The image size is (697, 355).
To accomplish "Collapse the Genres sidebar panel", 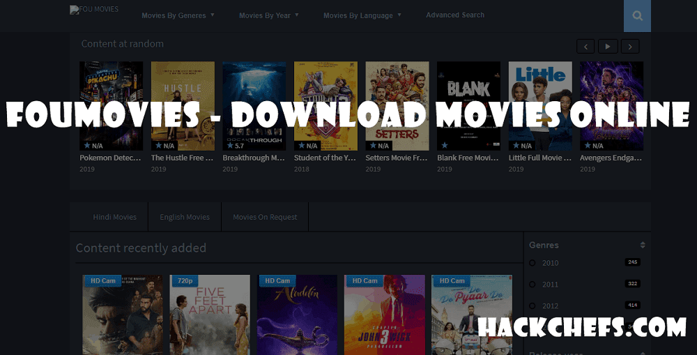I will click(x=643, y=245).
